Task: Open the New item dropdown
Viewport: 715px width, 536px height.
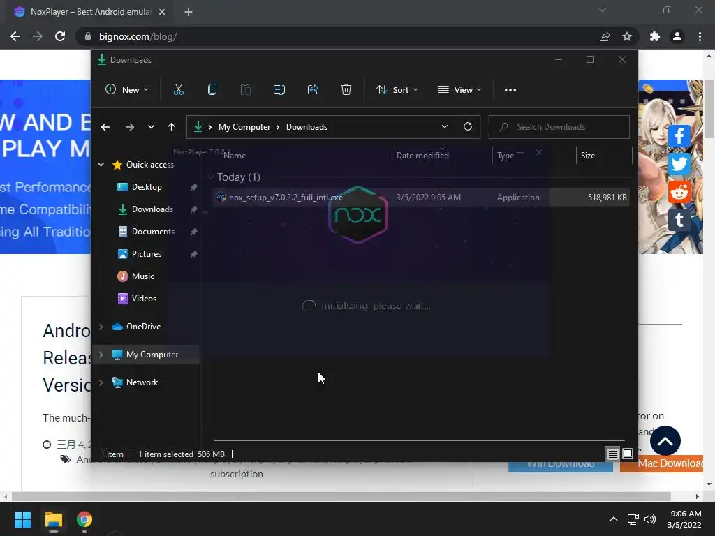Action: 127,90
